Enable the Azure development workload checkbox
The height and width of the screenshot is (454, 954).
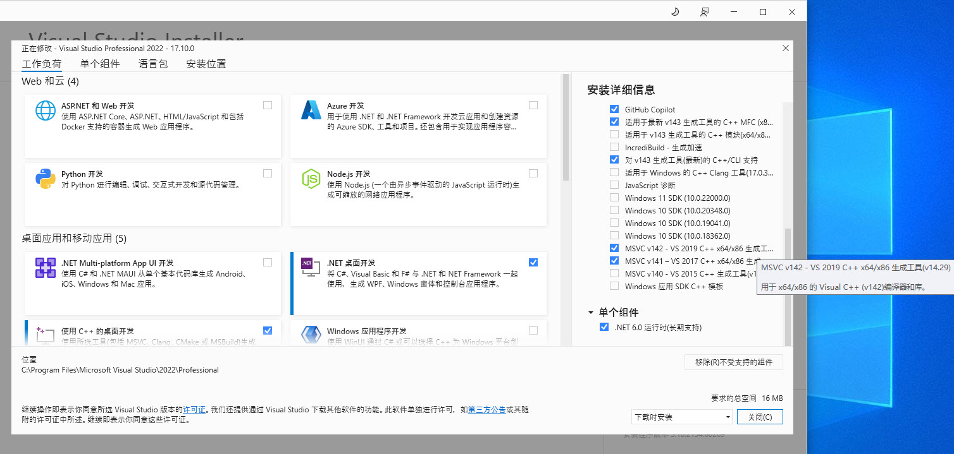(x=533, y=105)
